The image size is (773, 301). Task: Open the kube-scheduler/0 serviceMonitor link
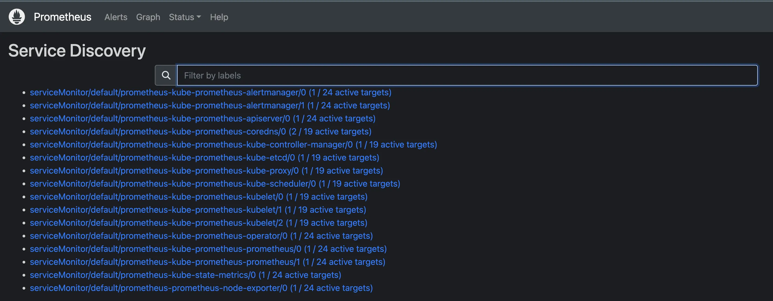click(215, 184)
